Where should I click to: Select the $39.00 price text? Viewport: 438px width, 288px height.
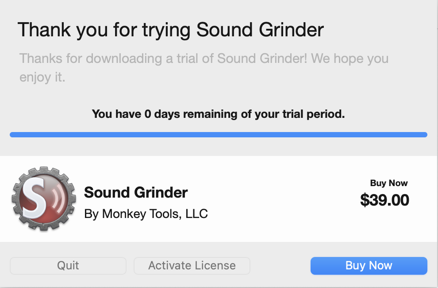click(384, 200)
